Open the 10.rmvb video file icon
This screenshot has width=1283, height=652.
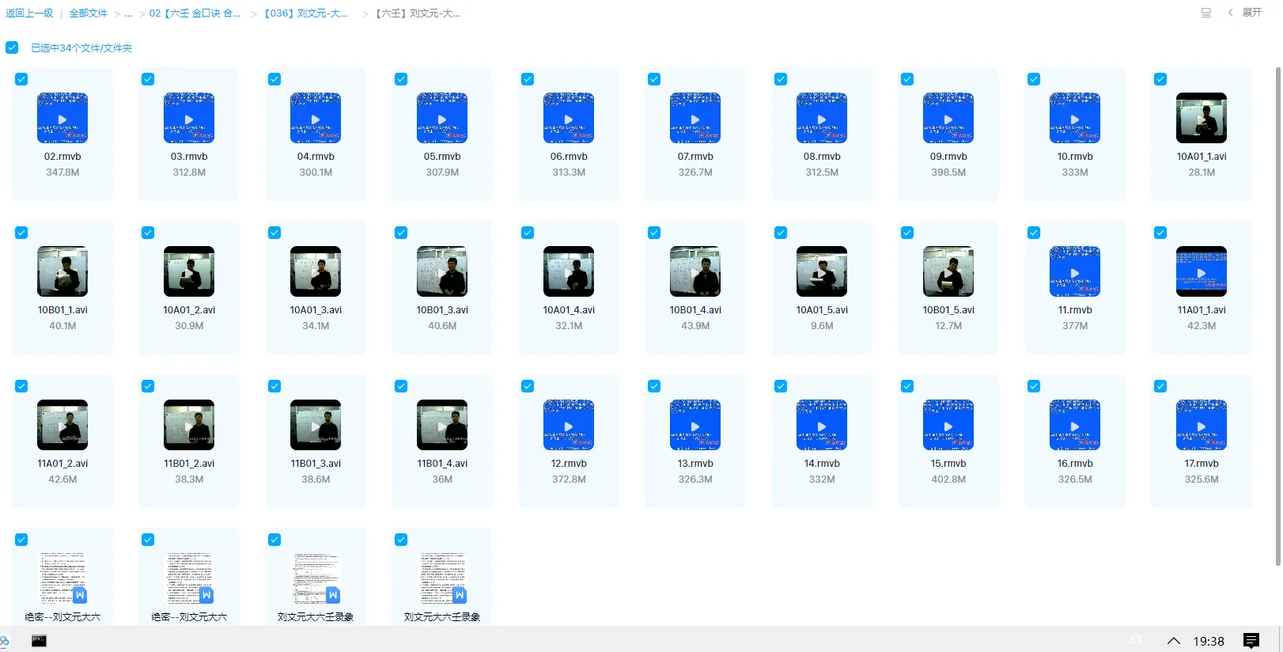[1075, 118]
